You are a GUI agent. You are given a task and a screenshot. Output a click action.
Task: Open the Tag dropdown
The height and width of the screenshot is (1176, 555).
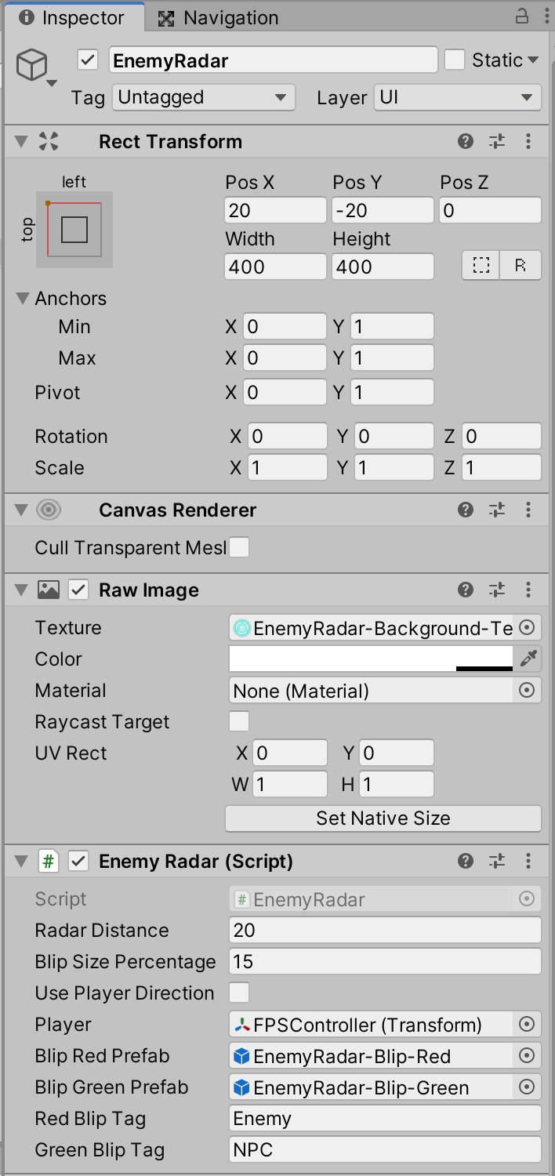202,98
